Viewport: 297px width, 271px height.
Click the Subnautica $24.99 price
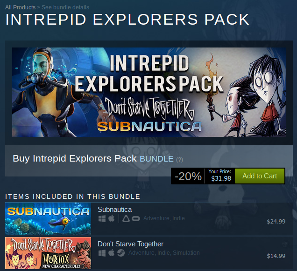[276, 221]
